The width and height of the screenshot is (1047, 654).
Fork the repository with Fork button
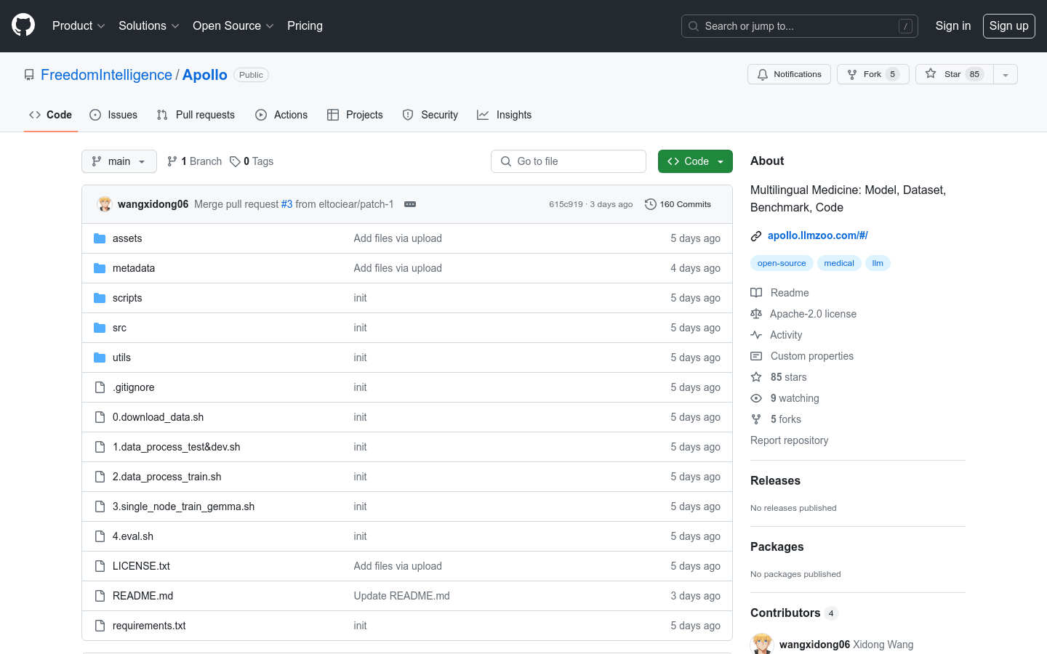(873, 74)
